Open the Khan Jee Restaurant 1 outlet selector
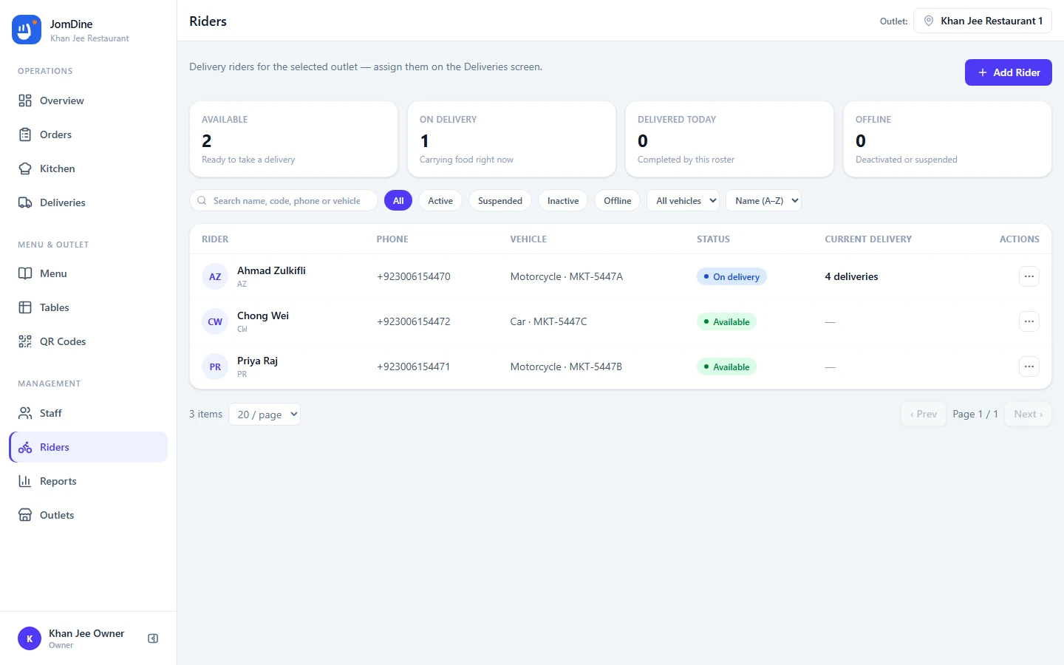 point(983,21)
